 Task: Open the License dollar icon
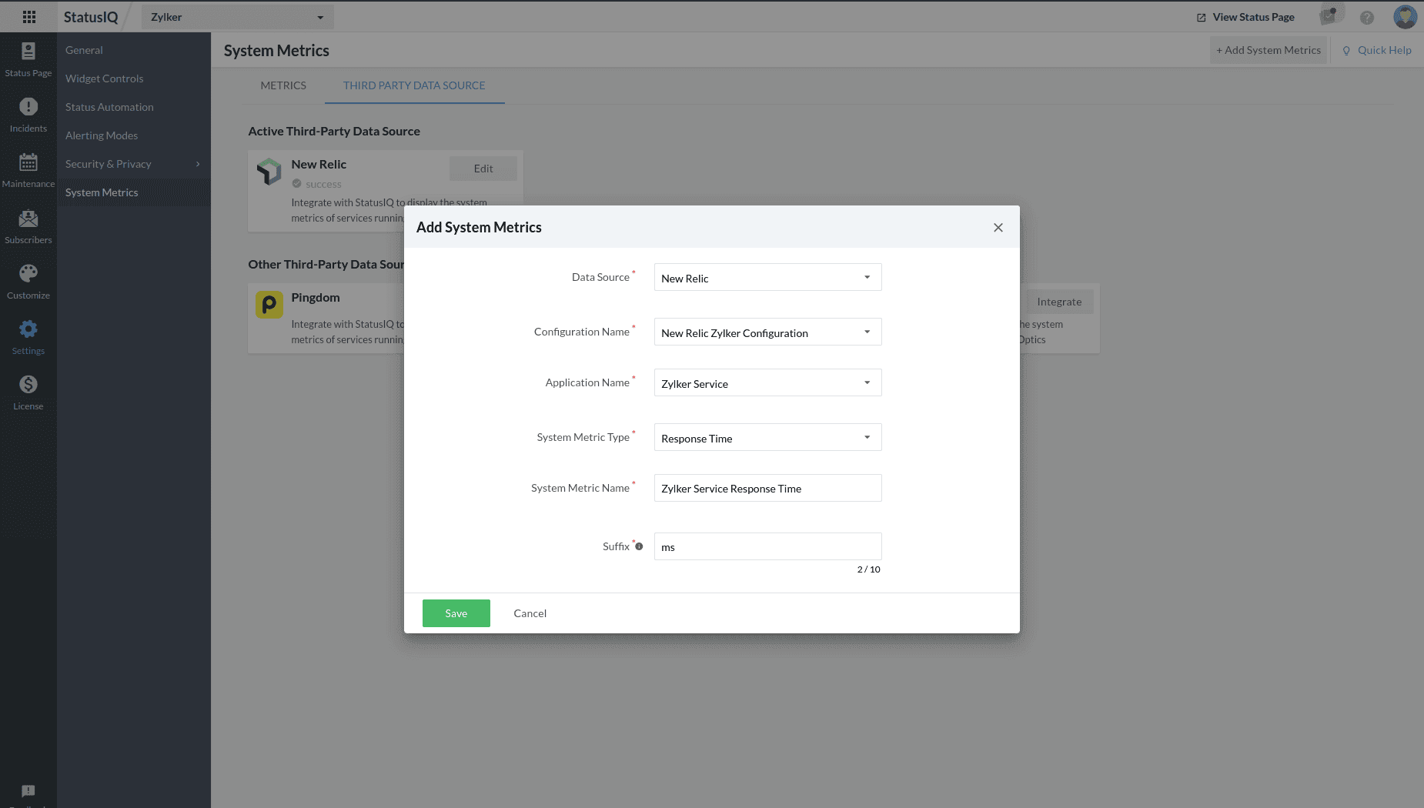28,385
